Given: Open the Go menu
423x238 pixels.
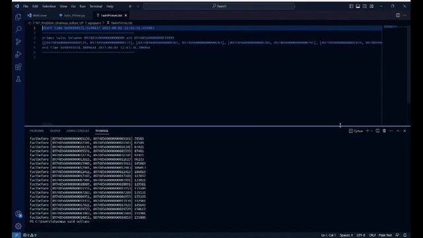Looking at the screenshot, I should 73,6.
